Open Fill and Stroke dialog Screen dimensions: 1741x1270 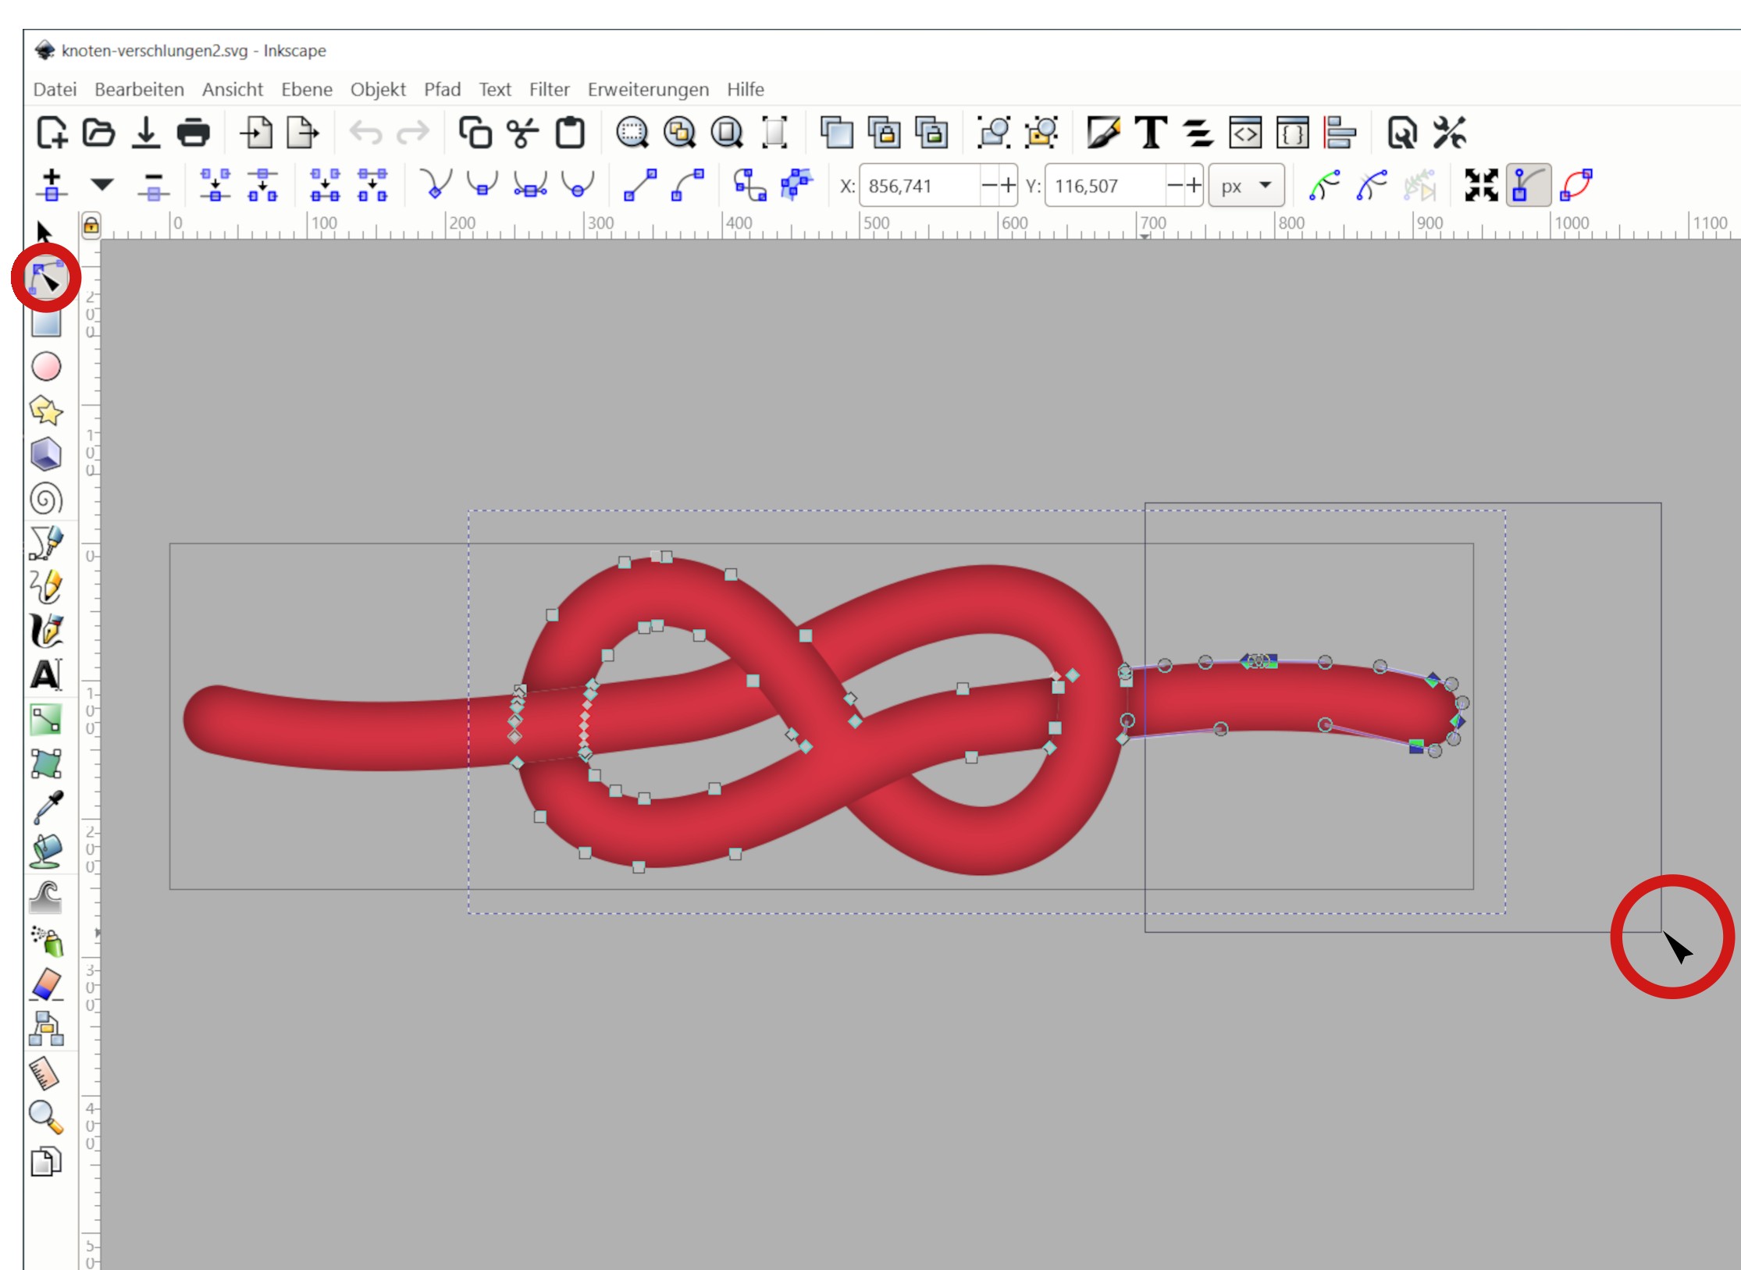pyautogui.click(x=1103, y=133)
